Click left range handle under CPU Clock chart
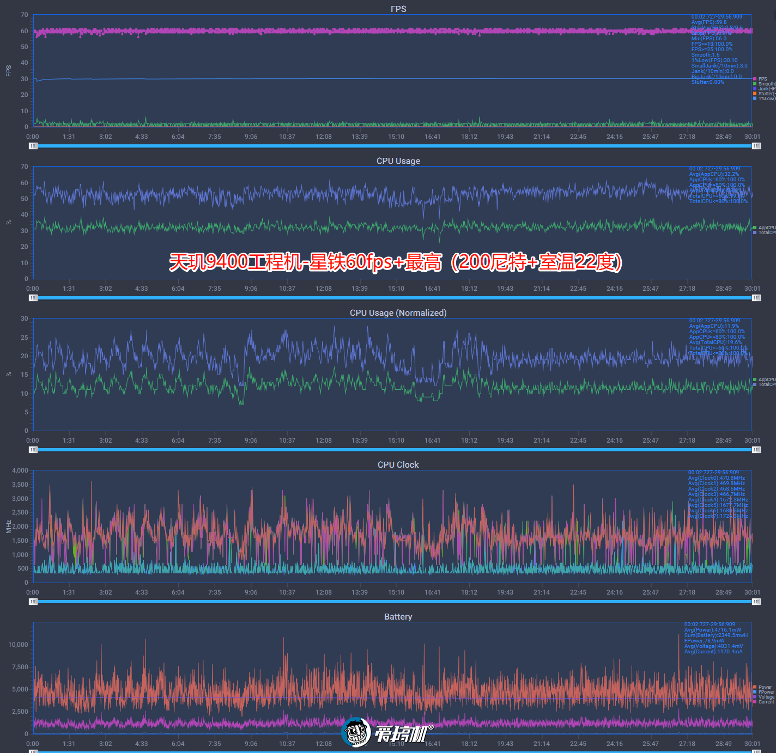The height and width of the screenshot is (753, 776). tap(33, 602)
